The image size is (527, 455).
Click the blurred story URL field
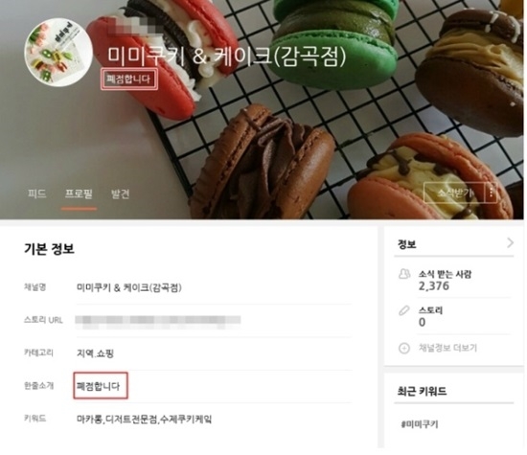158,320
